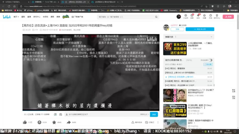This screenshot has width=239, height=134.
Task: Open 《倒影》 recommended video thumbnail
Action: (175, 124)
